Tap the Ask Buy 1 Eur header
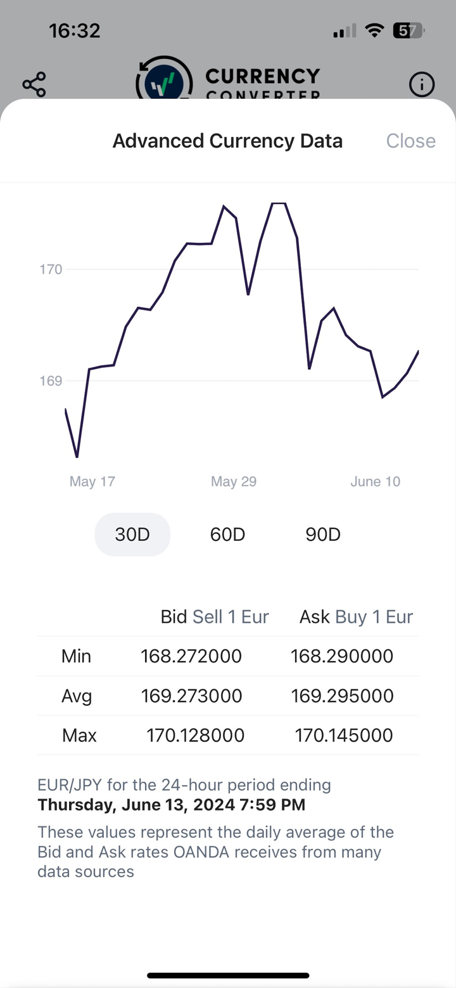 (x=356, y=617)
